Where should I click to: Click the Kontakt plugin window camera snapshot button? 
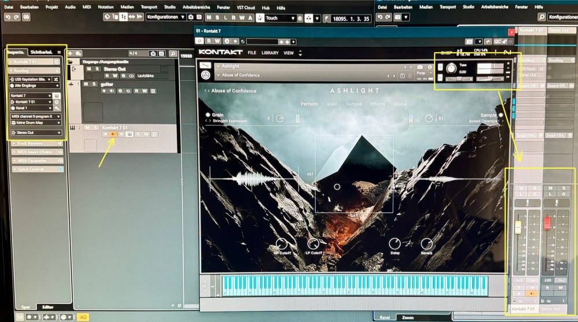(469, 41)
